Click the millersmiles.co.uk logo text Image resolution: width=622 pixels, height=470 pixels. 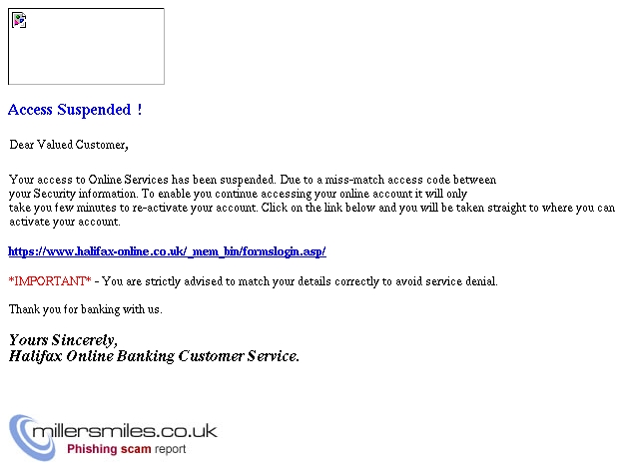pos(125,431)
